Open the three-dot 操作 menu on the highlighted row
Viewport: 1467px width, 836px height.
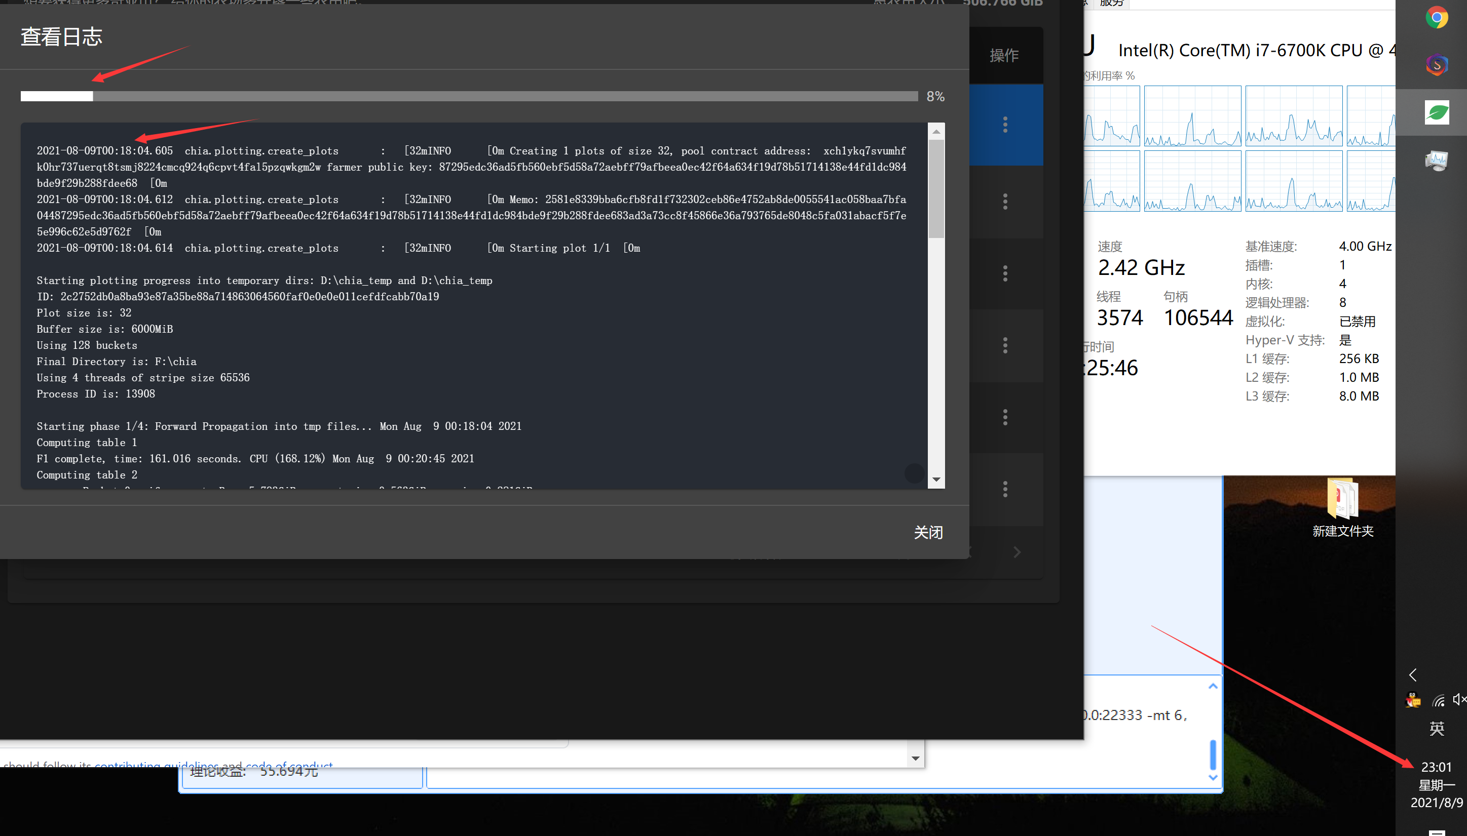tap(1004, 125)
